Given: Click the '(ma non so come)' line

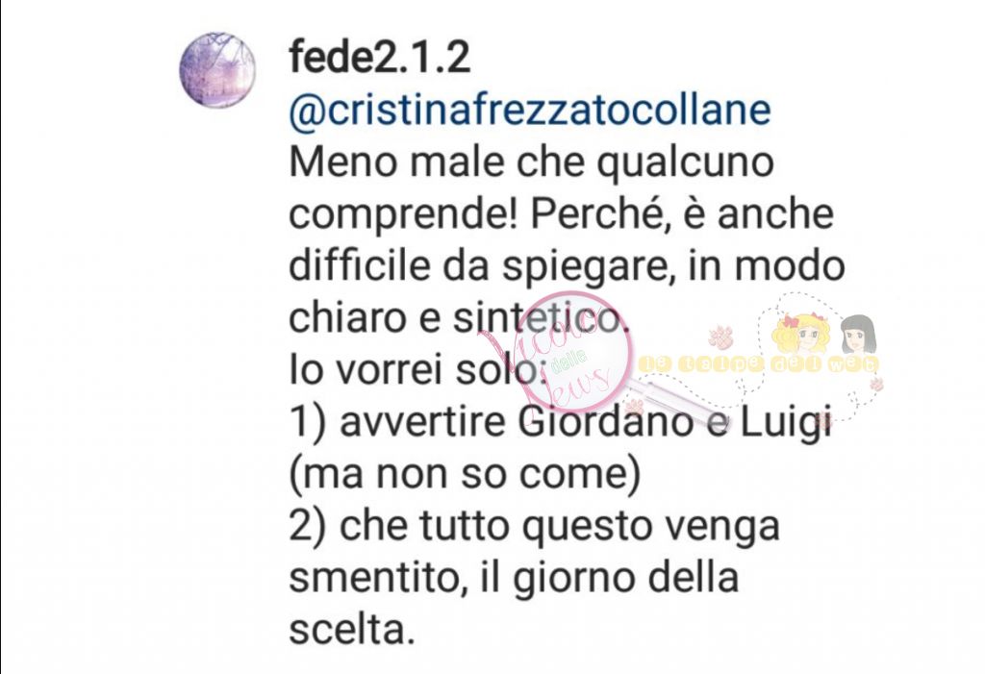Looking at the screenshot, I should [465, 474].
